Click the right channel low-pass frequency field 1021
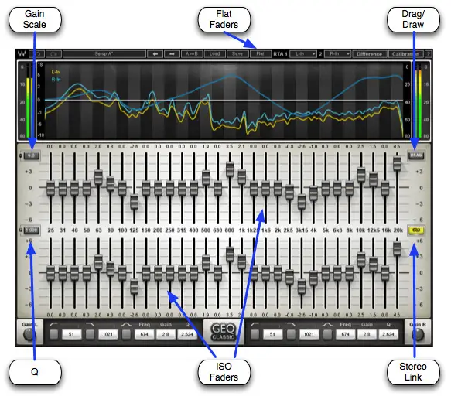Image resolution: width=451 pixels, height=396 pixels. (x=309, y=334)
